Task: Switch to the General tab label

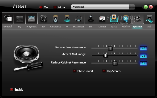Action: 8,27
